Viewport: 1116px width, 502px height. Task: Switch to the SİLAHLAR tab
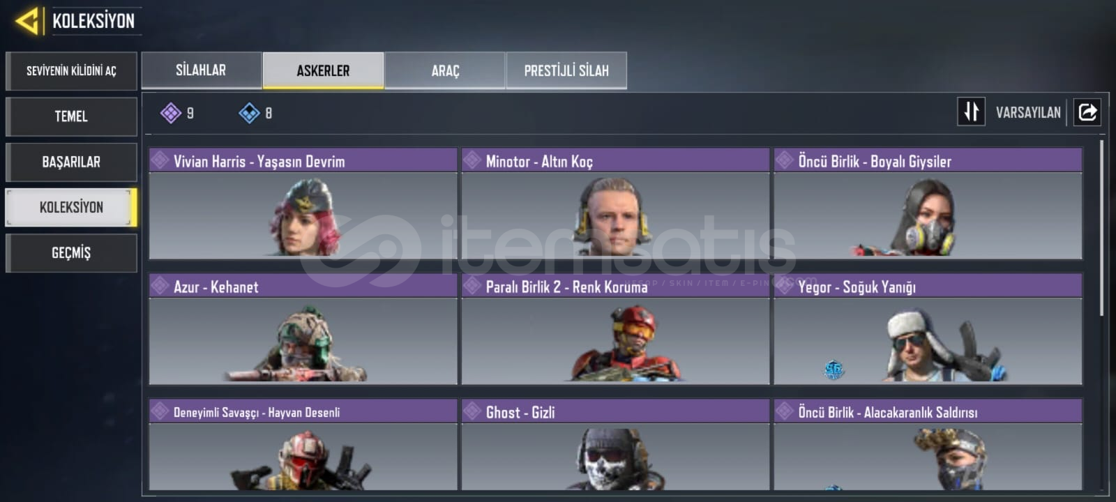[202, 70]
